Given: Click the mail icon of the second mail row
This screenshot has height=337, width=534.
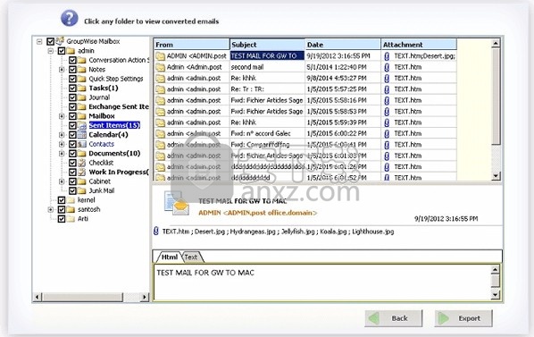Looking at the screenshot, I should point(161,67).
